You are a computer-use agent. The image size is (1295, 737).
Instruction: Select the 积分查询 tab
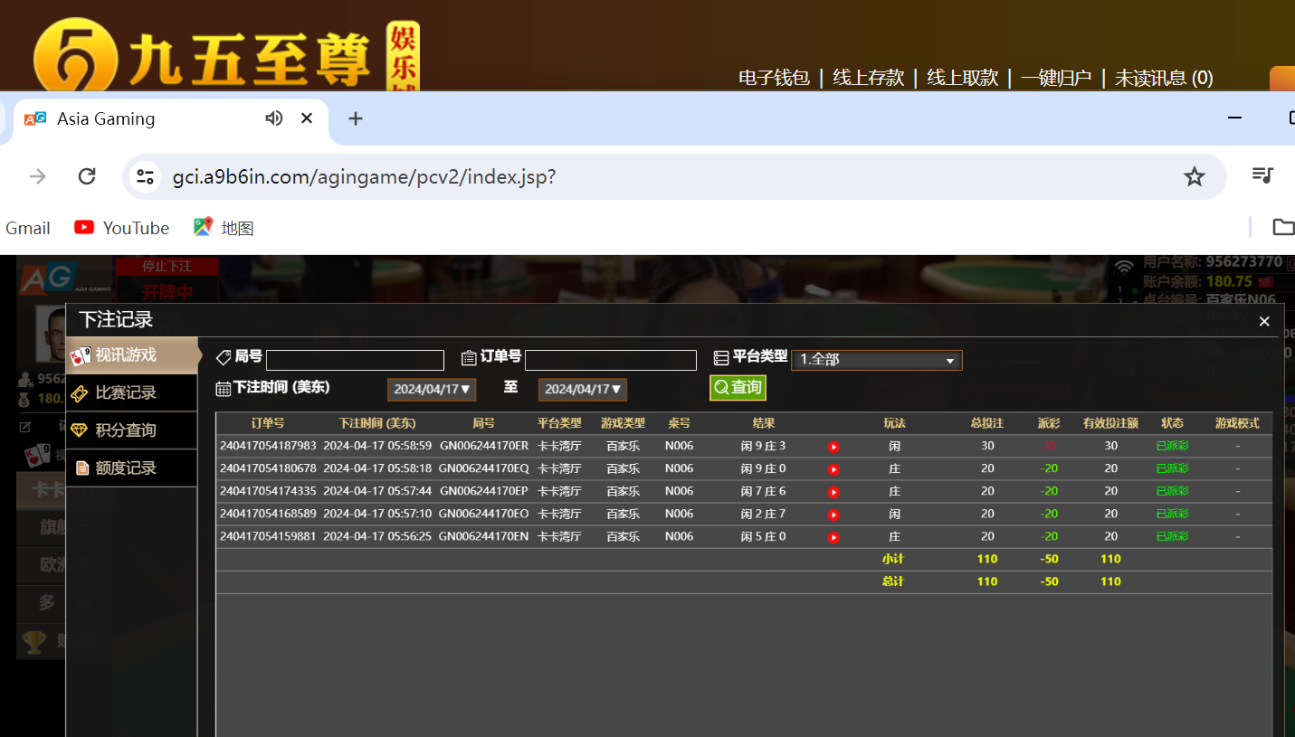click(x=132, y=430)
